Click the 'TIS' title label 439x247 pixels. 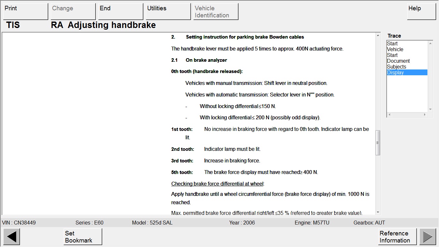13,25
